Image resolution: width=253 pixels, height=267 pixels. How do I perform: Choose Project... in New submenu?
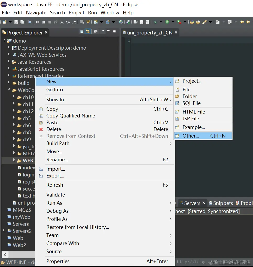pyautogui.click(x=203, y=81)
